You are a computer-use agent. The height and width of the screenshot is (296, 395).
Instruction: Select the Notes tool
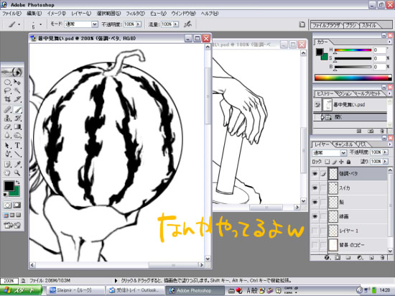[7, 165]
